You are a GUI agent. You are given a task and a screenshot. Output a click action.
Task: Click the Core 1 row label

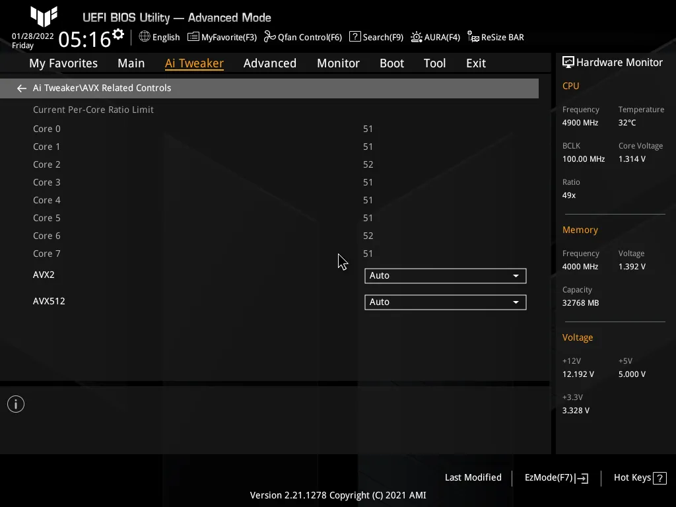[x=46, y=147]
